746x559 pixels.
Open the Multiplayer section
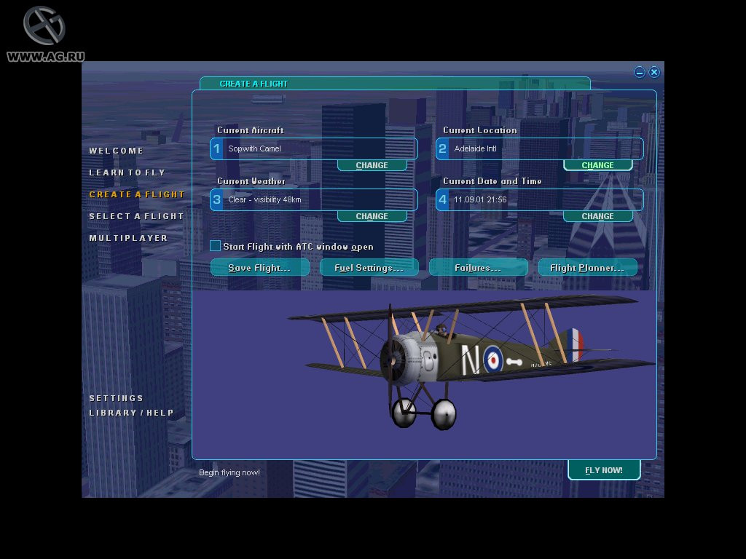pyautogui.click(x=128, y=238)
